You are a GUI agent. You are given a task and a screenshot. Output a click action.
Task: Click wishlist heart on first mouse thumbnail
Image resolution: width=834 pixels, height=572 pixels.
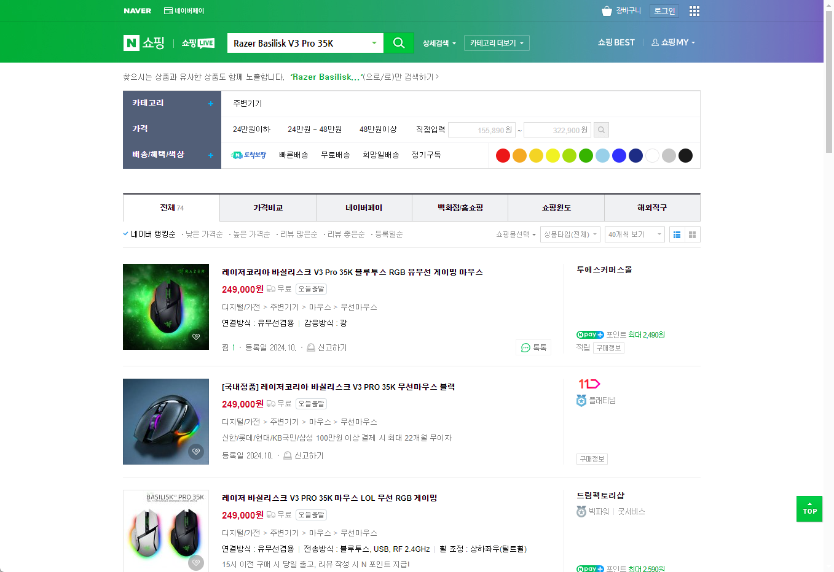(x=196, y=336)
